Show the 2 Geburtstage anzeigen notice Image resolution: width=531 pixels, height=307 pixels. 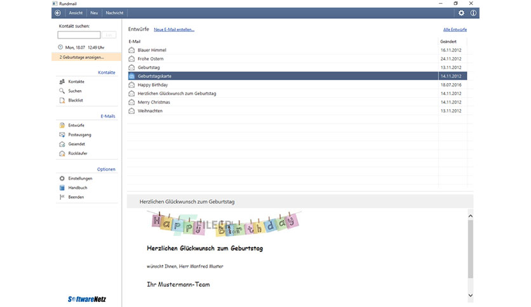(86, 57)
